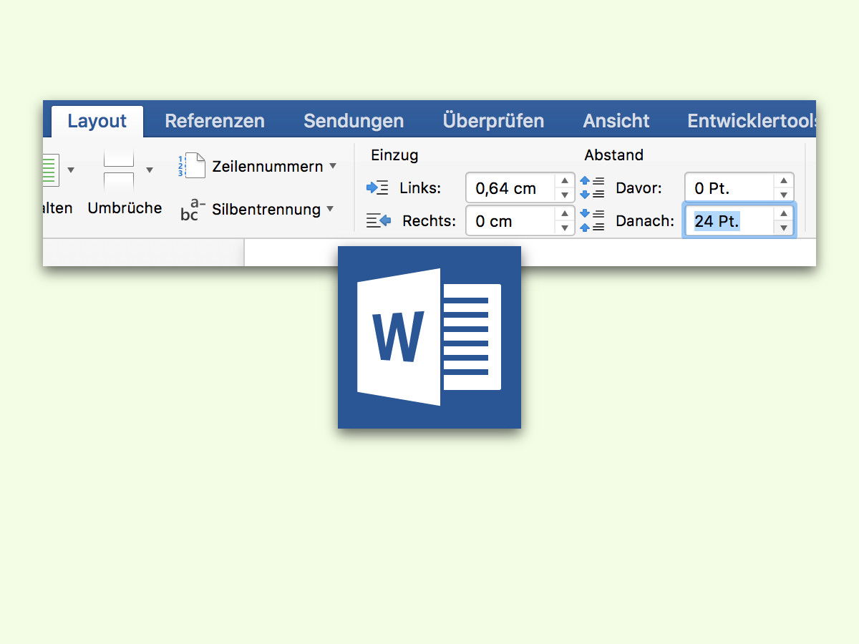Click the Einzug group label
This screenshot has height=644, width=859.
pos(394,155)
